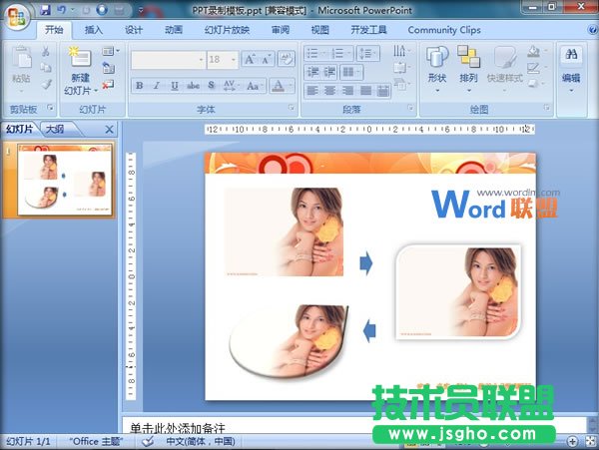Open Drawing group dialog launcher

[x=547, y=108]
